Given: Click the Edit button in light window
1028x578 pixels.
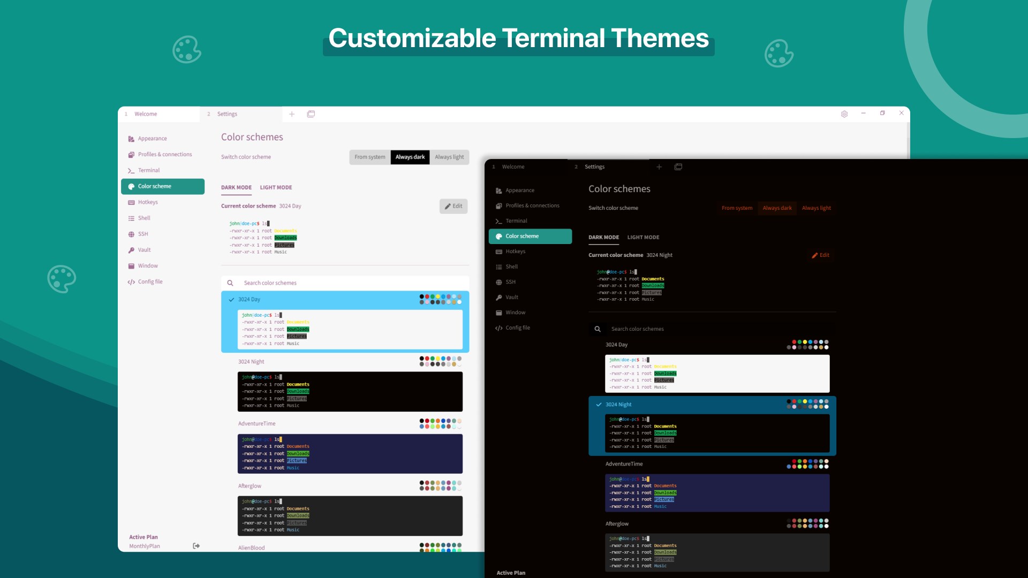Looking at the screenshot, I should pyautogui.click(x=453, y=207).
